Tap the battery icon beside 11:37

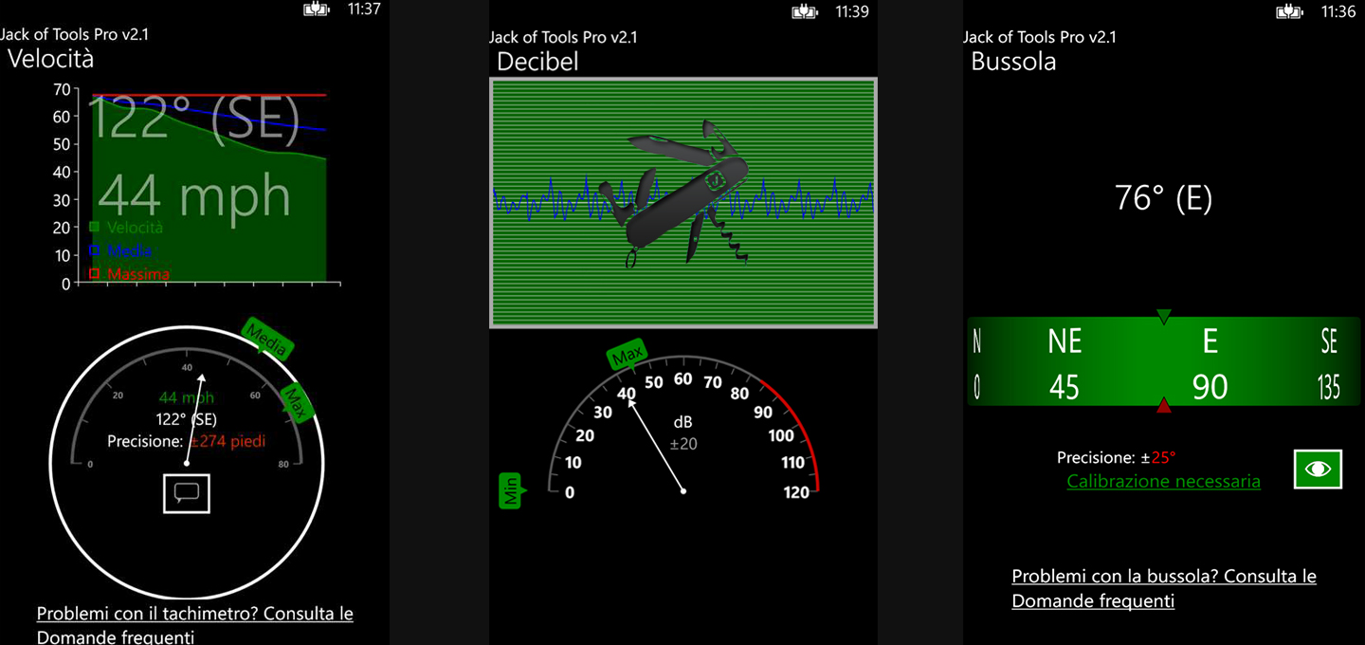pyautogui.click(x=316, y=9)
